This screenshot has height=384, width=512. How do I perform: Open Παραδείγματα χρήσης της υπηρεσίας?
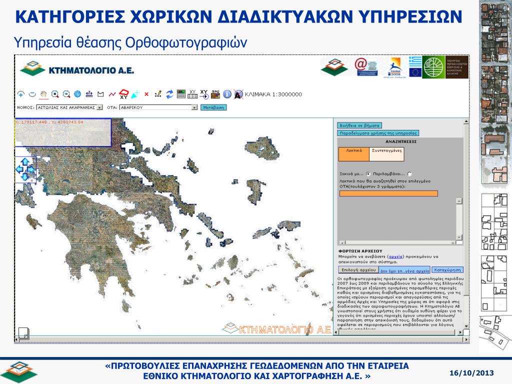pos(378,133)
